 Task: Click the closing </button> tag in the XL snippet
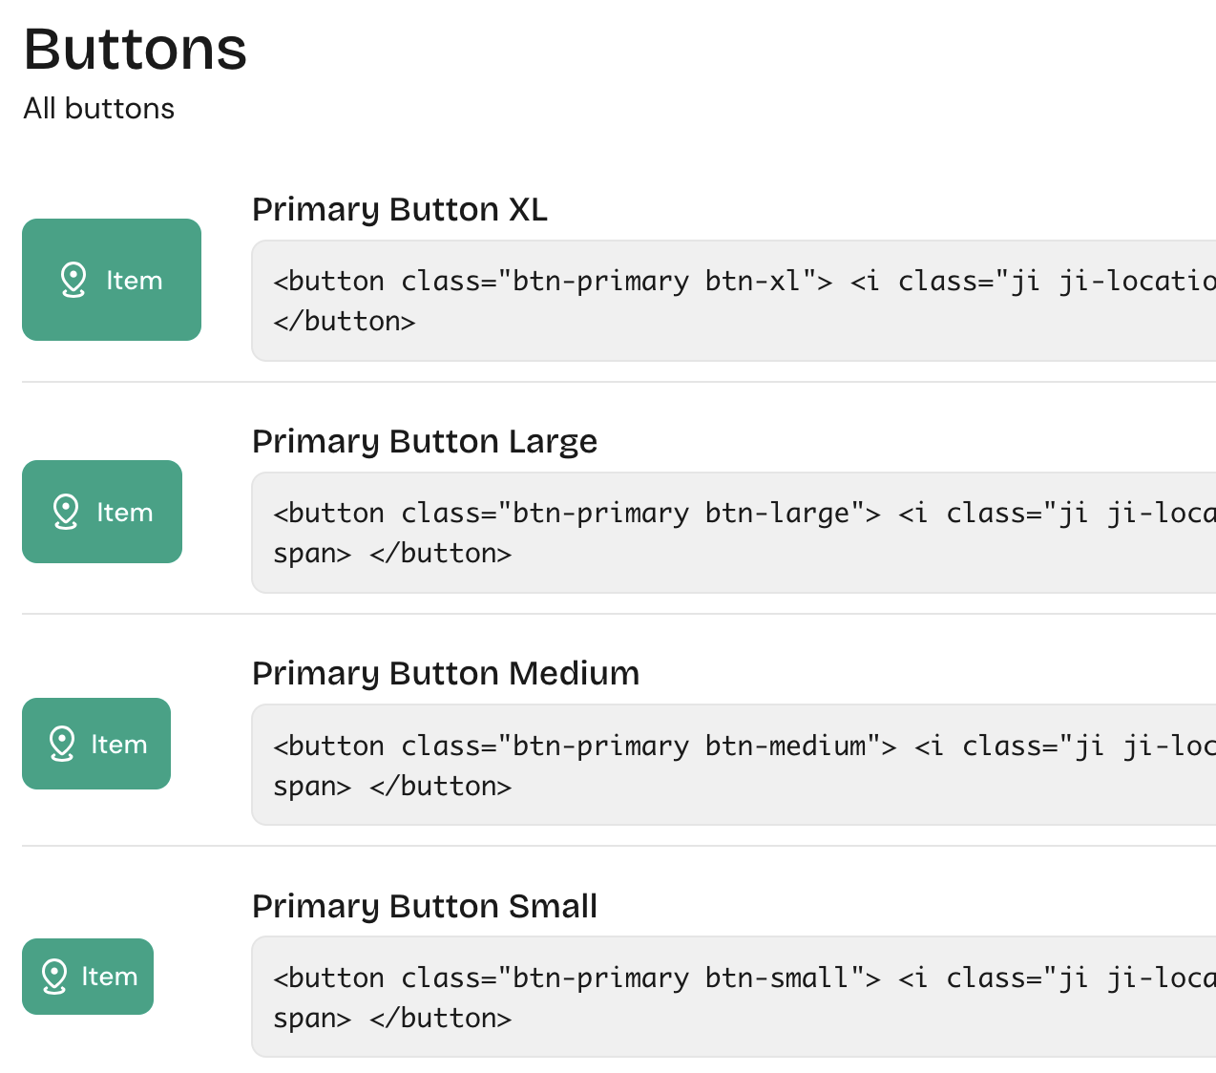345,322
